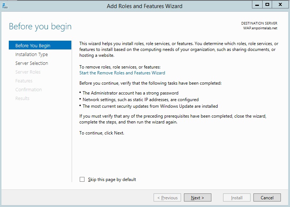Maximize the wizard window
The image size is (290, 207).
[267, 5]
